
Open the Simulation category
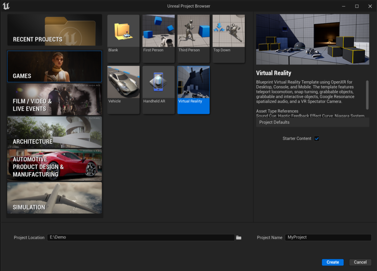(54, 197)
